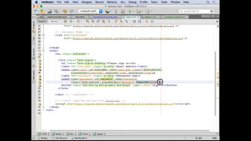Click the Last Edit editor icon
This screenshot has height=141, width=251.
pyautogui.click(x=65, y=21)
